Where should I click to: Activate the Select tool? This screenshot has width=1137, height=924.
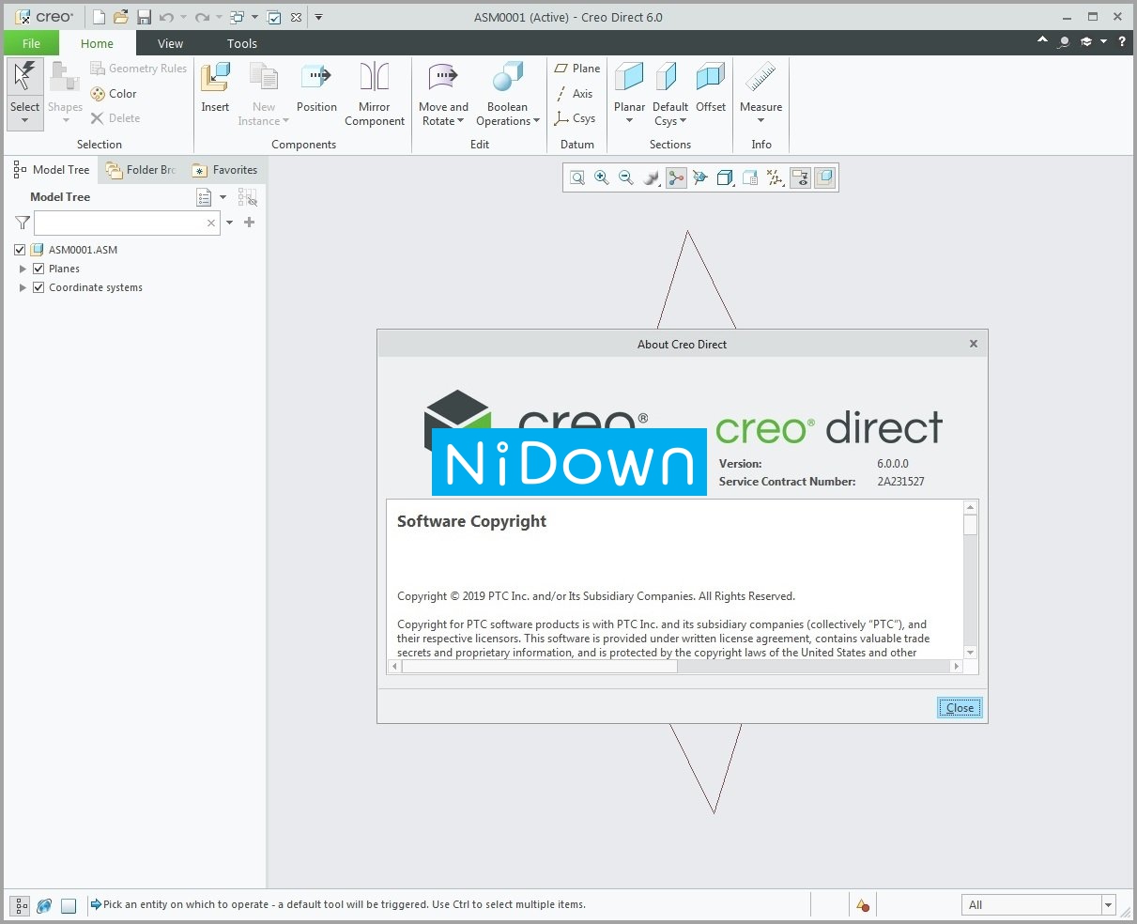point(25,94)
